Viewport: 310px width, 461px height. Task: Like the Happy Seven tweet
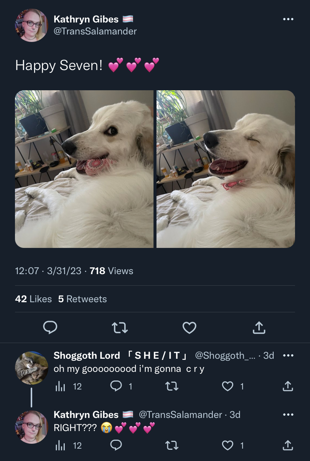[189, 328]
